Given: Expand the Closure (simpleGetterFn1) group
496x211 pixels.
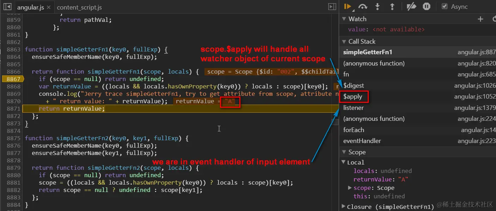Looking at the screenshot, I should 344,207.
